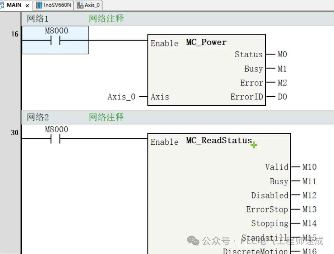This screenshot has height=254, width=334.
Task: Select the M14 output variable
Action: [x=310, y=224]
